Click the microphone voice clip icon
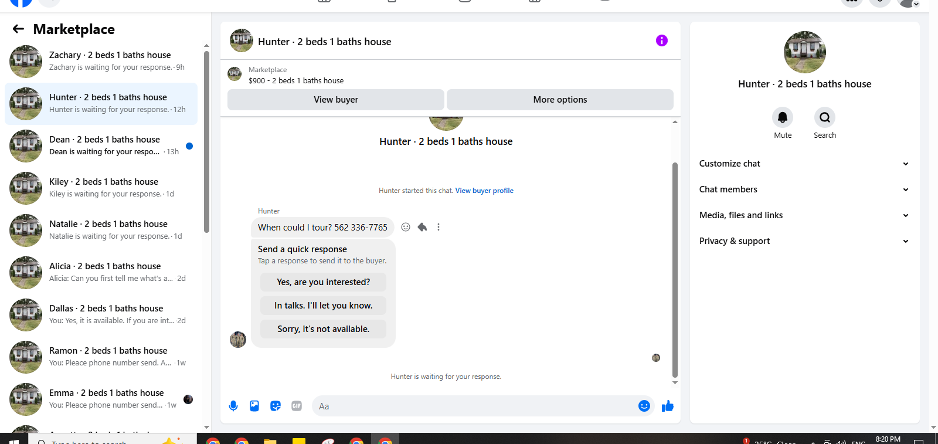This screenshot has height=444, width=938. click(233, 406)
